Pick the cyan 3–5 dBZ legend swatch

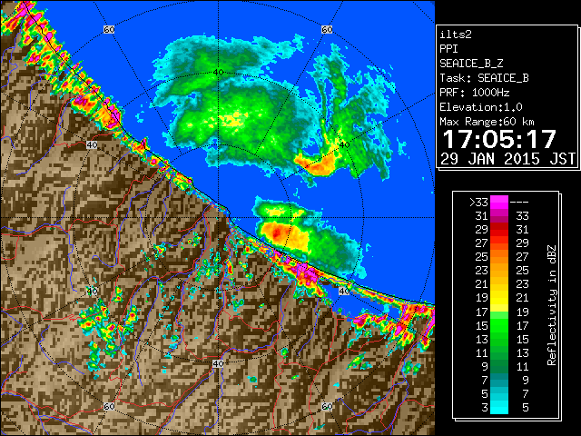coord(499,407)
